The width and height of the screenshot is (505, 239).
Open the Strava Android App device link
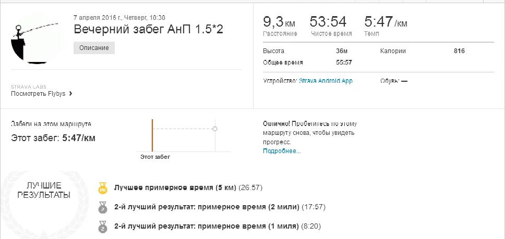326,81
